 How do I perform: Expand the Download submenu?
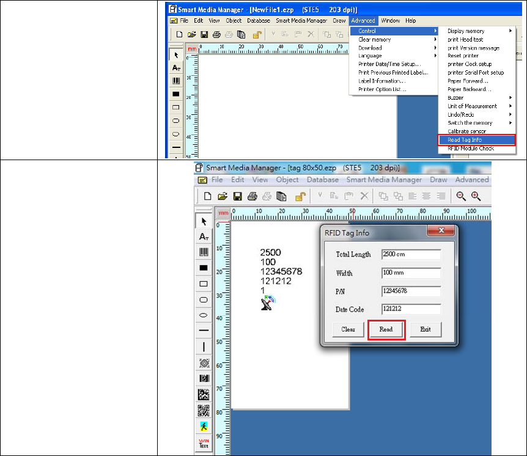pos(394,48)
